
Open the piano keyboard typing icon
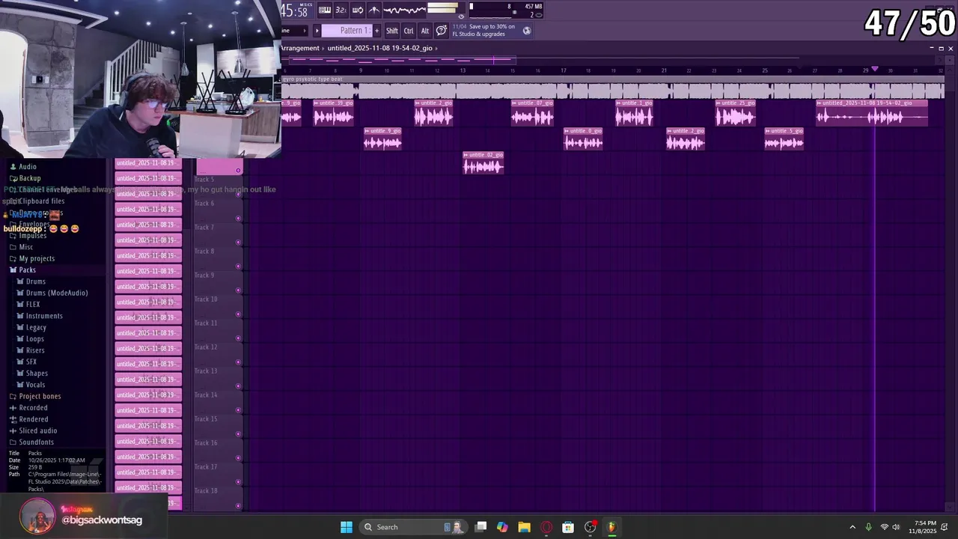(325, 10)
